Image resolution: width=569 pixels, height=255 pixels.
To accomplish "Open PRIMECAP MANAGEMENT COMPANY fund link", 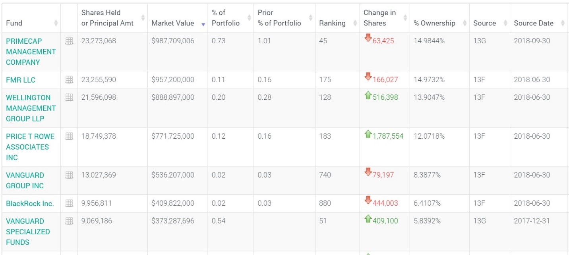I will click(31, 52).
